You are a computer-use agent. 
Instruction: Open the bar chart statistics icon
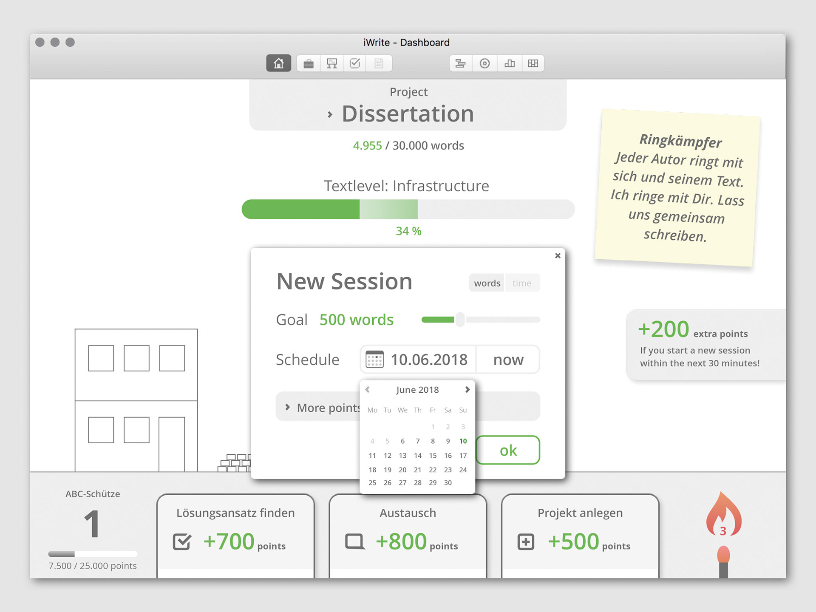[509, 64]
